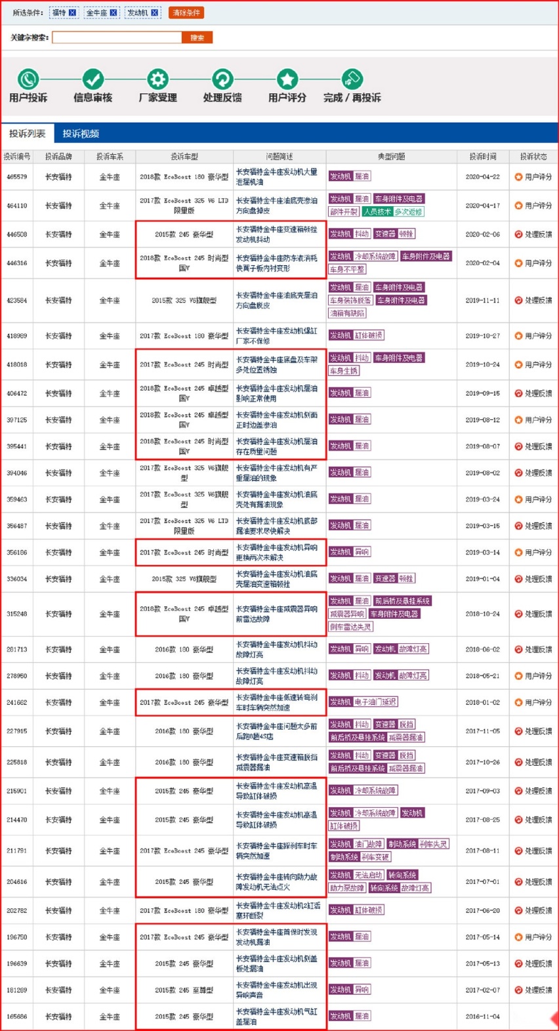Image resolution: width=559 pixels, height=1031 pixels.
Task: Click the 信息审核 checkmark step icon
Action: [x=93, y=79]
